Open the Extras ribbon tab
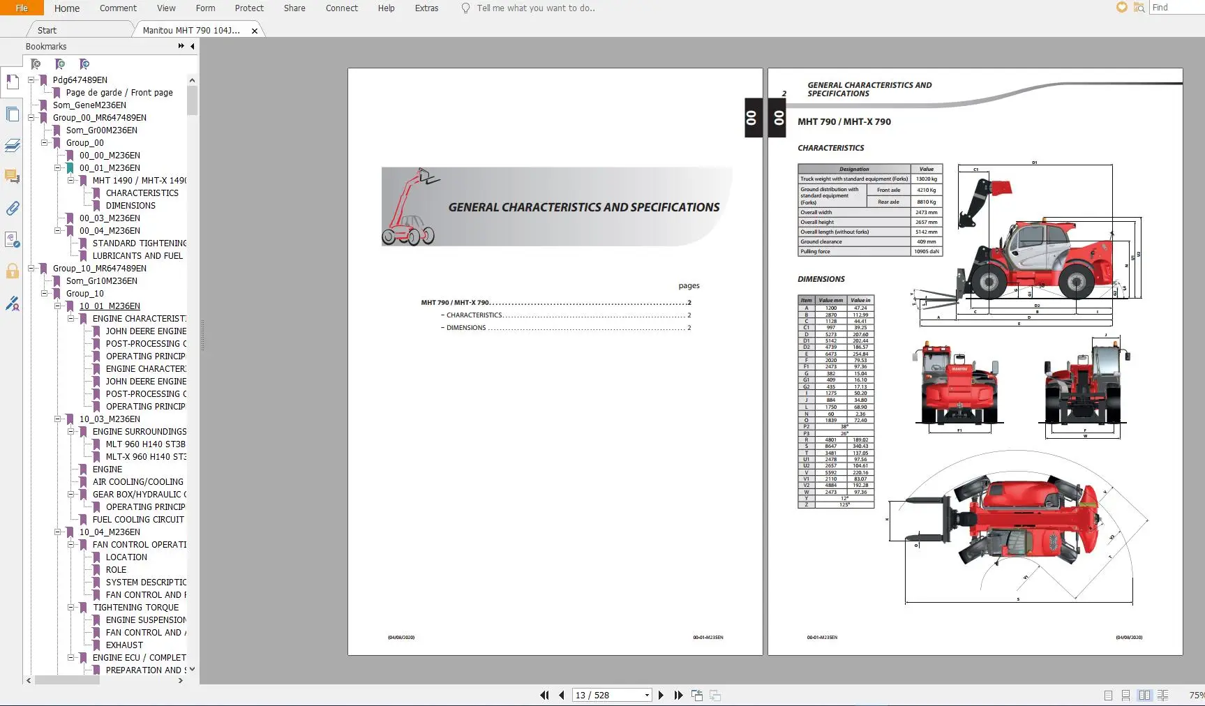This screenshot has height=706, width=1205. click(426, 8)
